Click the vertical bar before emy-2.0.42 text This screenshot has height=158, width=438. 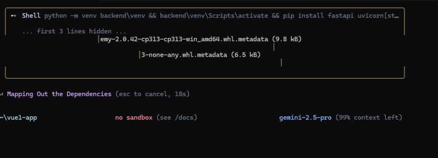(x=99, y=39)
